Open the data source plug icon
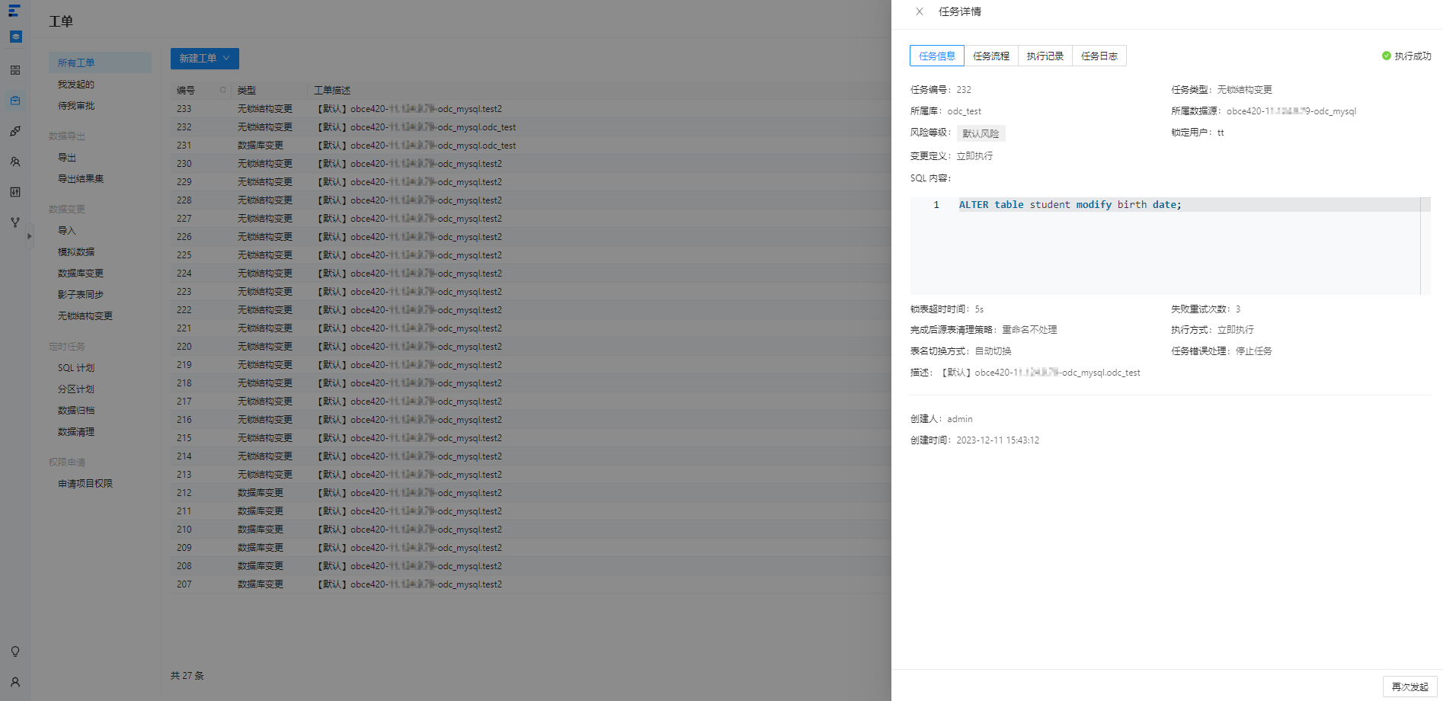This screenshot has width=1443, height=701. [x=15, y=131]
